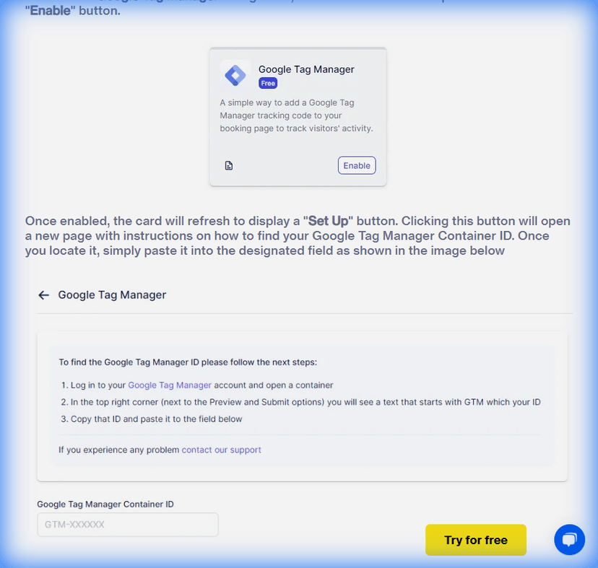Screen dimensions: 598x568
Task: Click the yellow Try for free button
Action: (475, 540)
